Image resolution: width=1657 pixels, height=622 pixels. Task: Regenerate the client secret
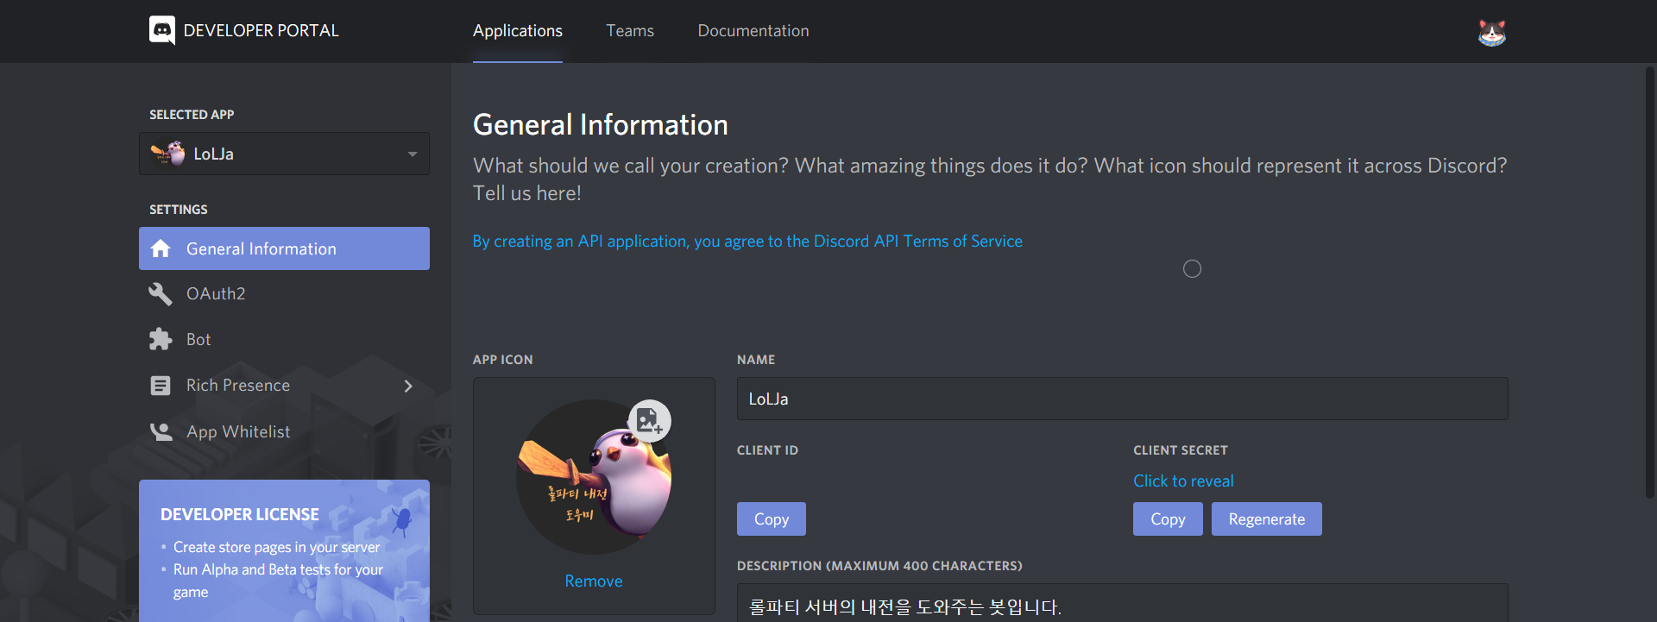point(1267,519)
